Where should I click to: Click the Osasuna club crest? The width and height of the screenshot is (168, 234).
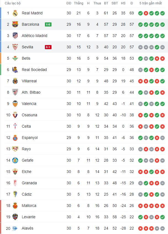click(15, 115)
